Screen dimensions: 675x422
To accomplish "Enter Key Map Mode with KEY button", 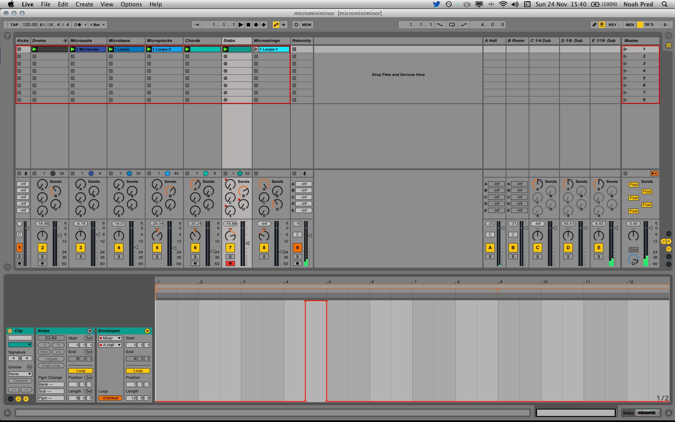I will (612, 25).
